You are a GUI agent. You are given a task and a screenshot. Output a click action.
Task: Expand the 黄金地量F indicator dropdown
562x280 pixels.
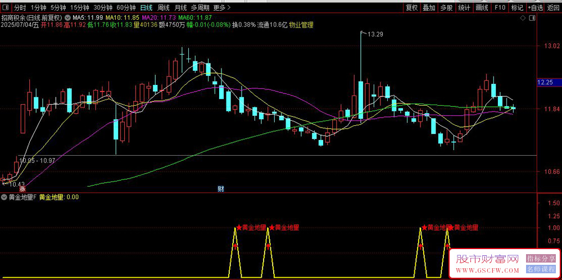[3, 197]
